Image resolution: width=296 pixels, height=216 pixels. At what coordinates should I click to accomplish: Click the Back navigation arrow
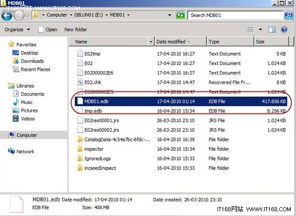pyautogui.click(x=7, y=16)
